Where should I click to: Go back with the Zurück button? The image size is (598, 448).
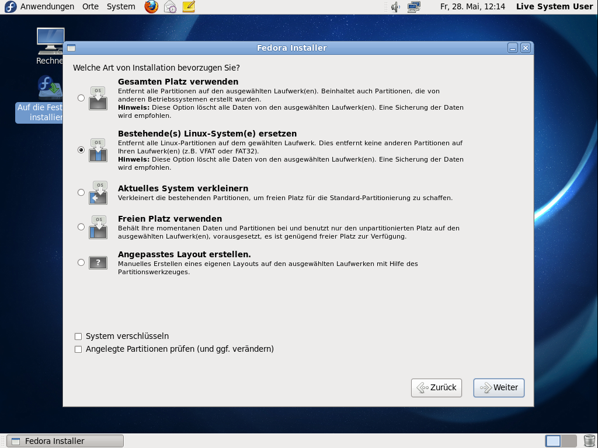pyautogui.click(x=436, y=388)
